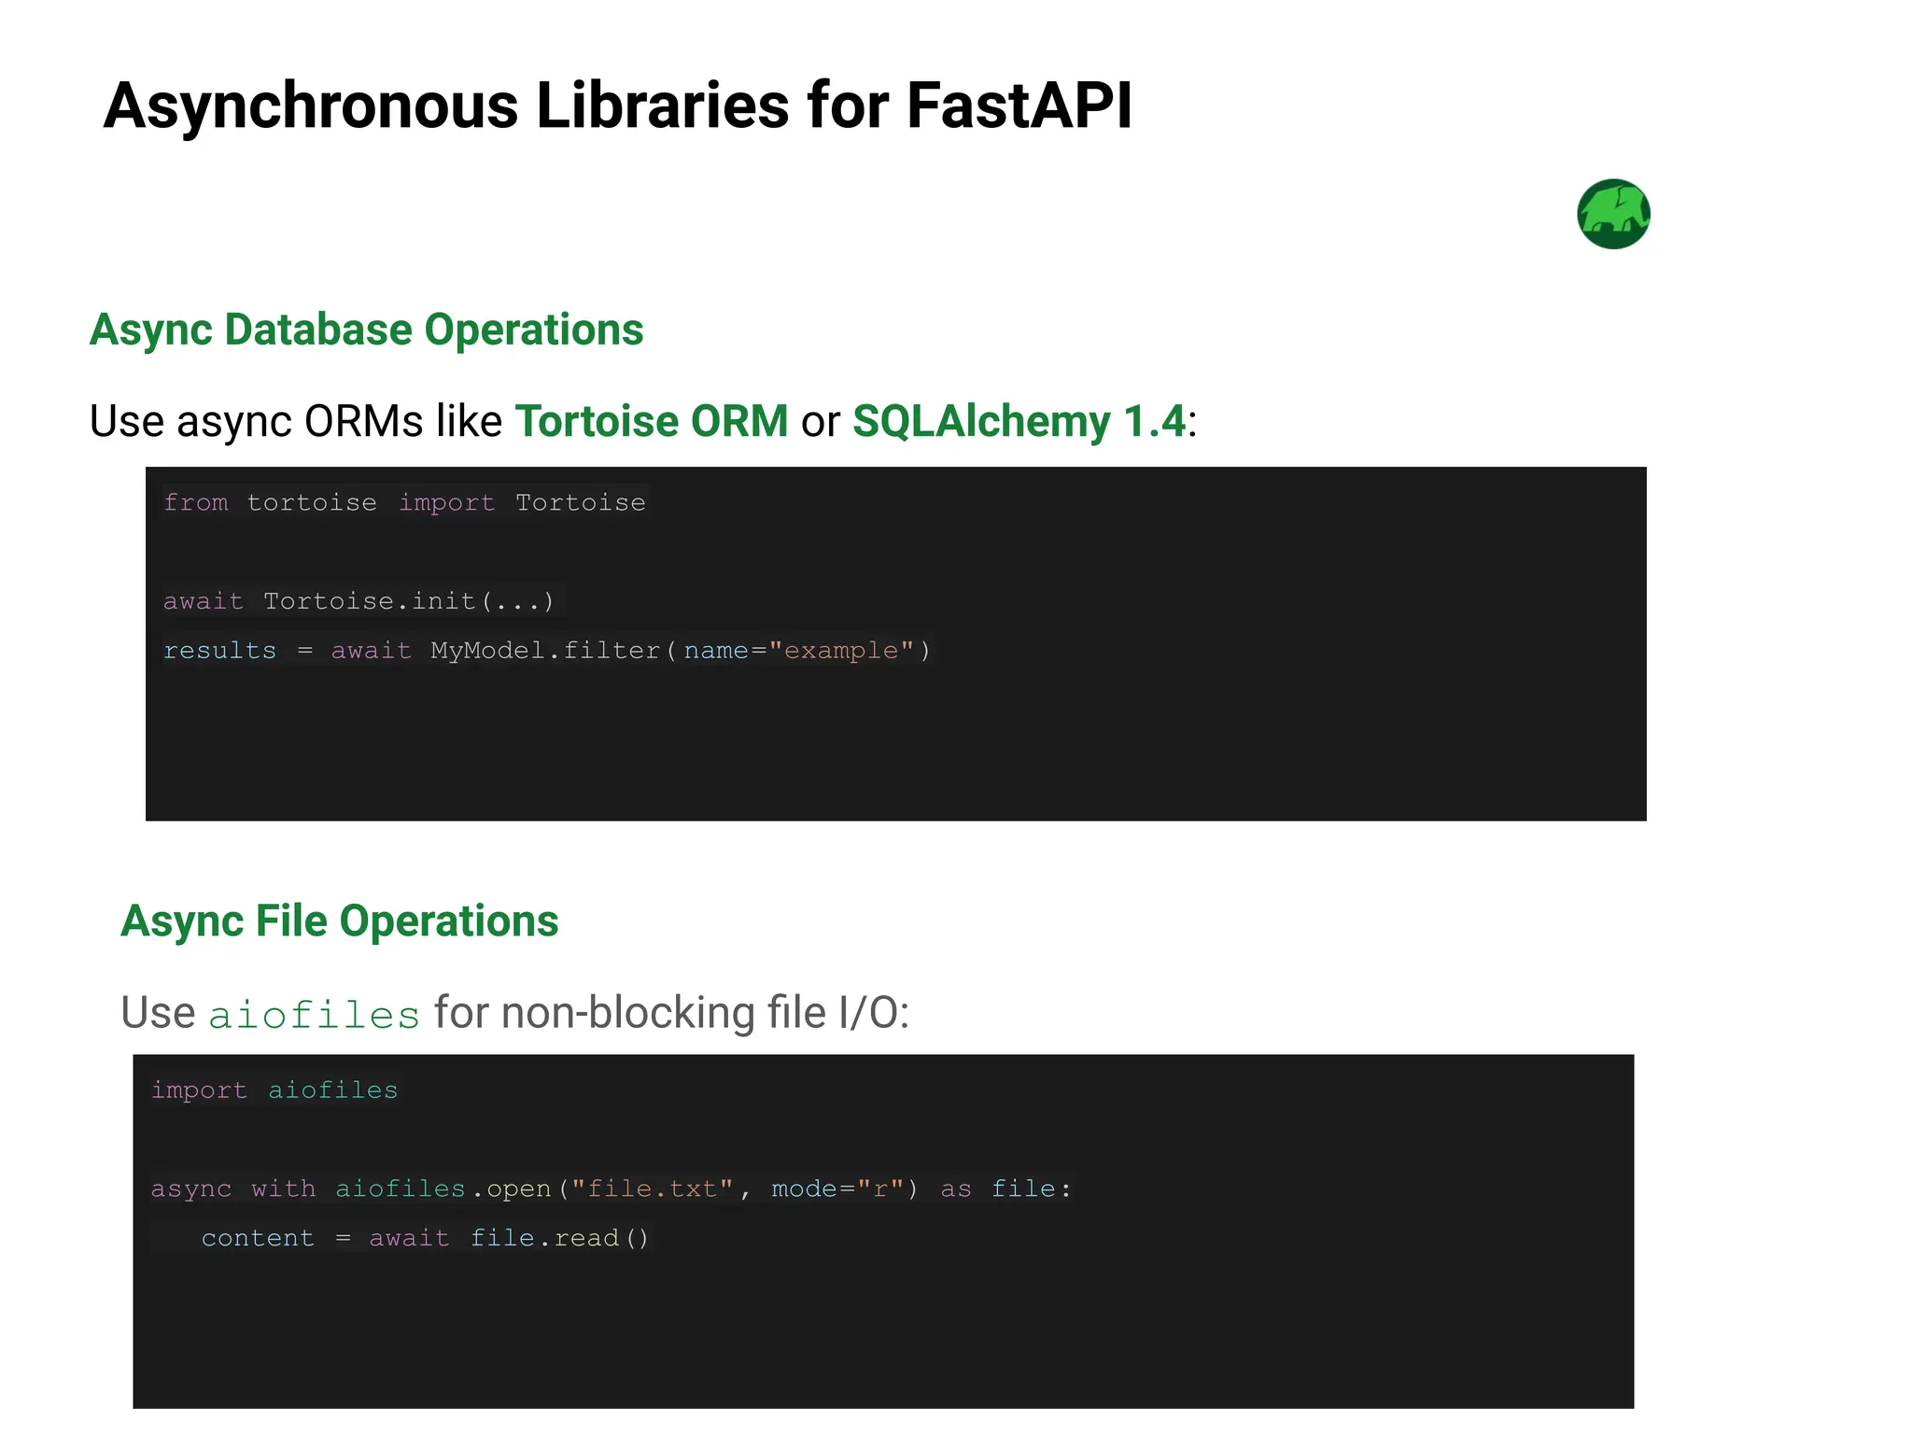Click the 'async with aiofiles.open' code line
Screen dimensions: 1912x1434
click(x=612, y=1188)
